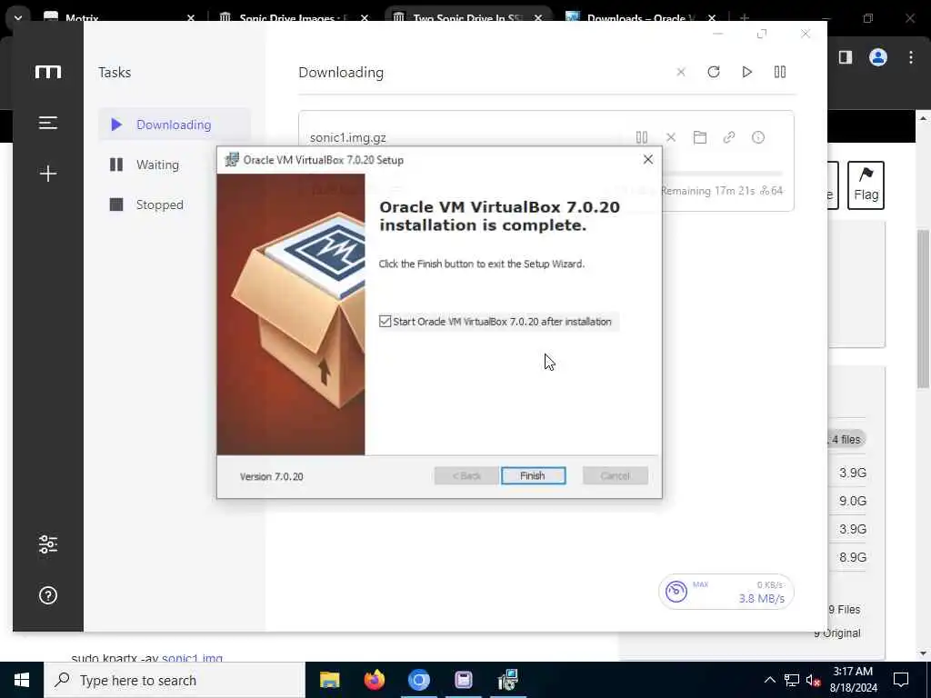Open the Windows notification center
Screen dimensions: 931x698
pos(901,680)
